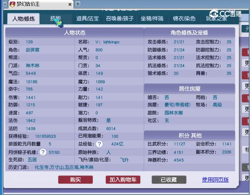
Task: Click the 人物状态 section header
Action: (x=75, y=33)
